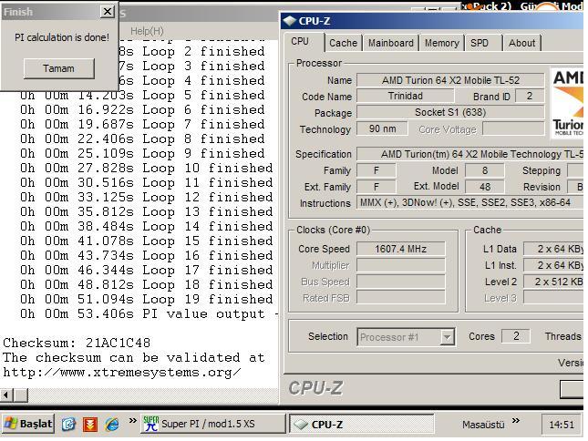Expand quick launch overflow chevron
Image resolution: width=588 pixels, height=441 pixels.
(x=133, y=421)
